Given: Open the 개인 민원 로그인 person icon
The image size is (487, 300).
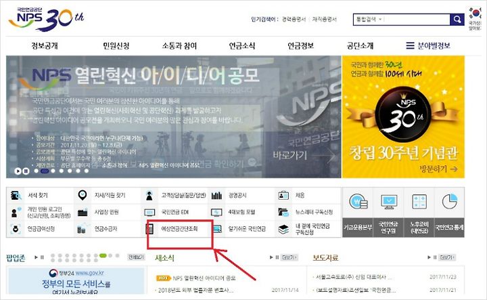Looking at the screenshot, I should [16, 212].
